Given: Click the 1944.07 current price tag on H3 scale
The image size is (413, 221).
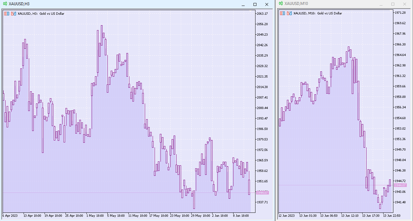Looking at the screenshot, I should click(262, 193).
